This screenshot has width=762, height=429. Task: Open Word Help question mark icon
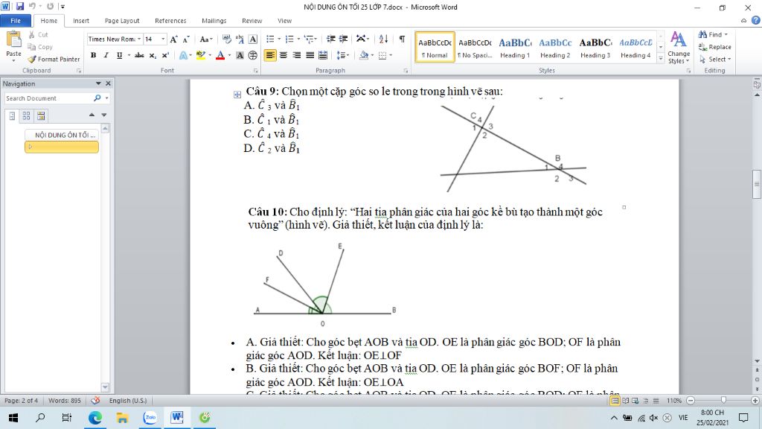(756, 20)
